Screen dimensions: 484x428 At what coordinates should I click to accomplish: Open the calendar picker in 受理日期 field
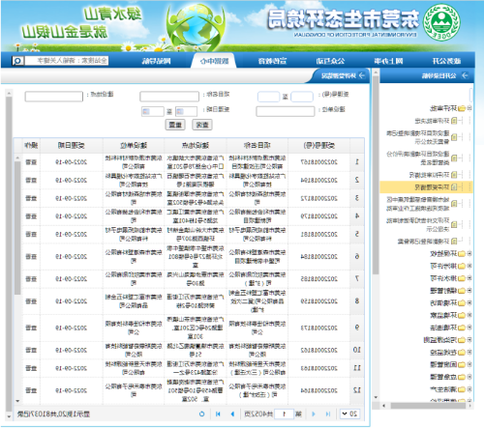181,112
